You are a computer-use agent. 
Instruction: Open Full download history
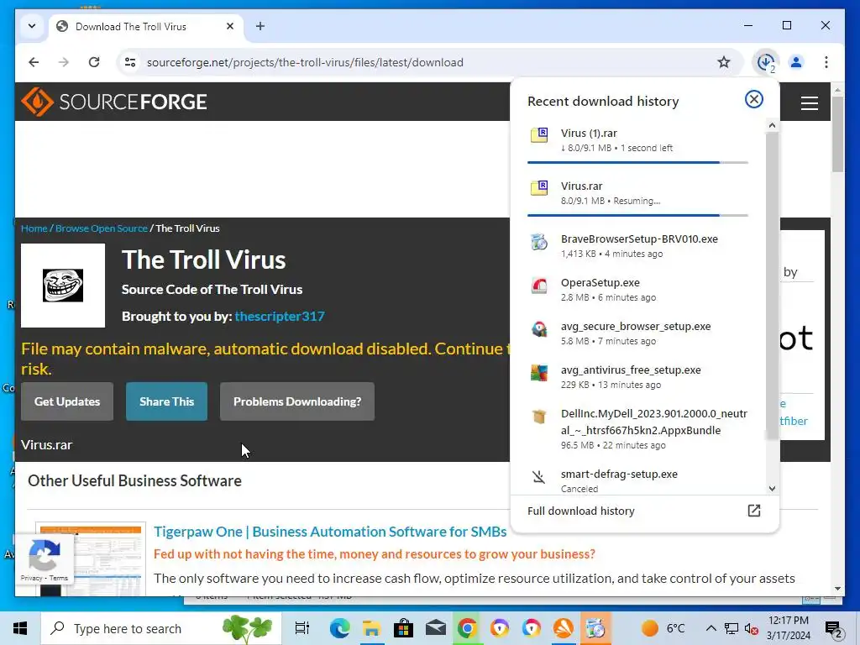(581, 511)
